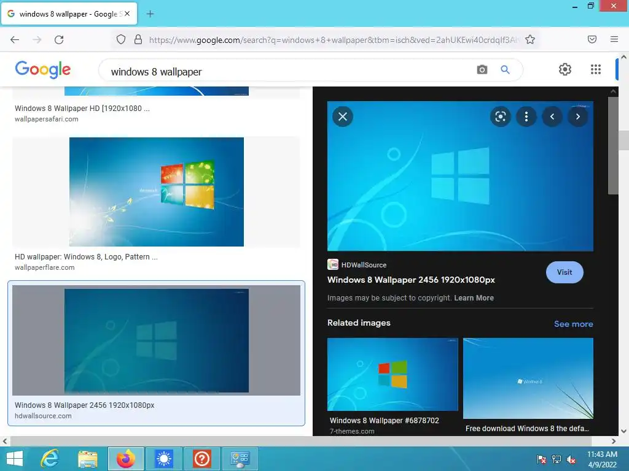The image size is (629, 471).
Task: Click the horizontal scrollbar left arrow
Action: coord(4,442)
